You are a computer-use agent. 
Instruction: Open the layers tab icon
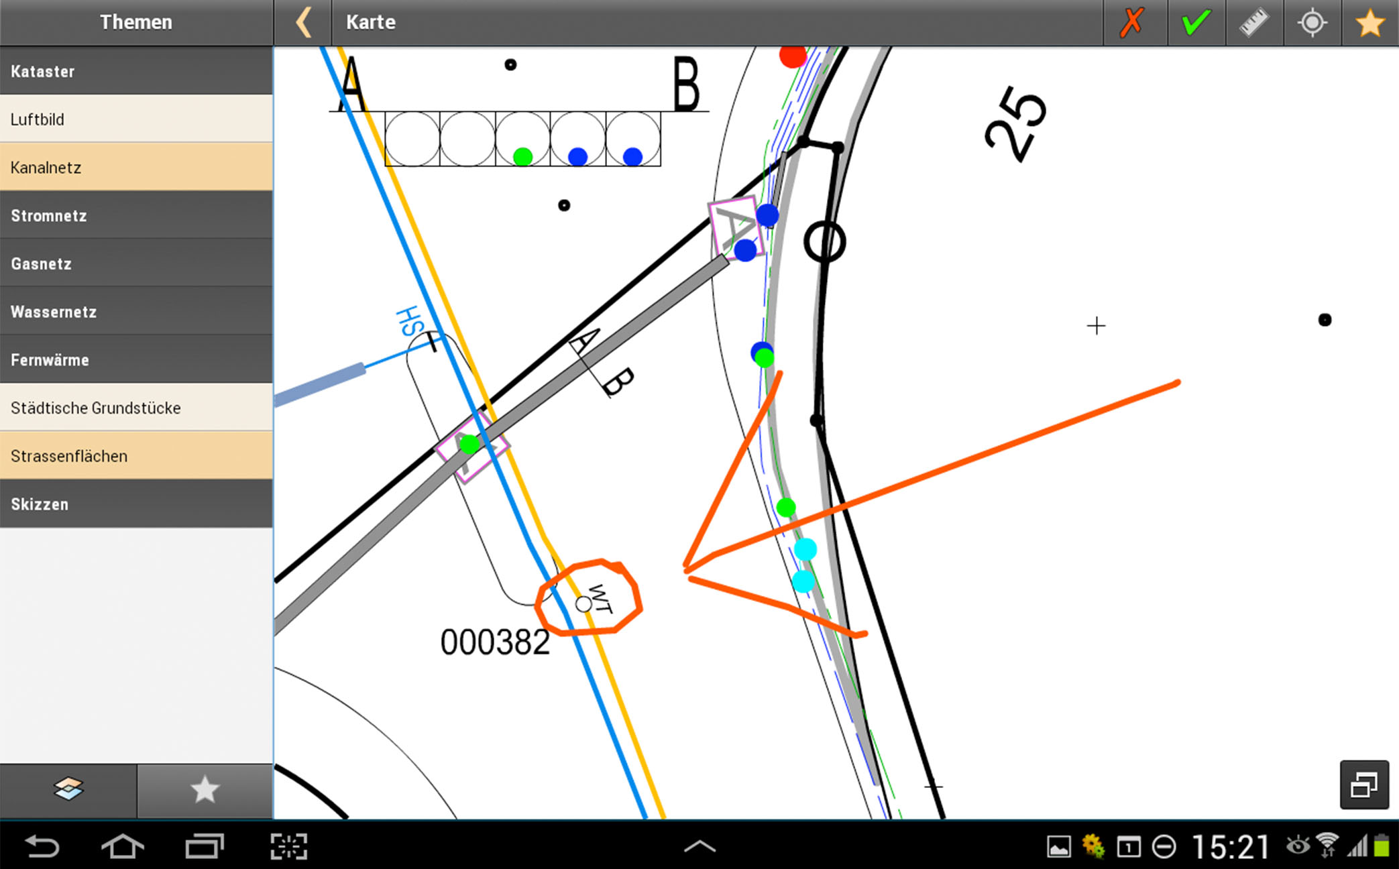[x=68, y=789]
